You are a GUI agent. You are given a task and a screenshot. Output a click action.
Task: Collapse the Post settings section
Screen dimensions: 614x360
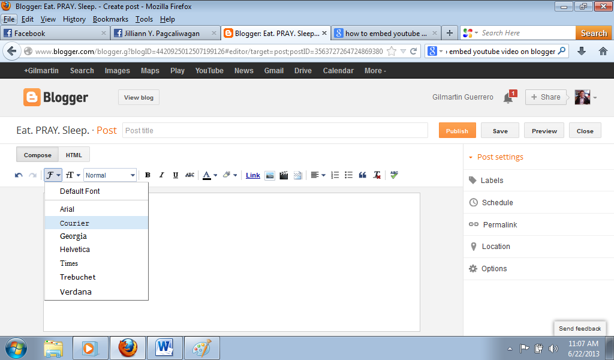496,157
